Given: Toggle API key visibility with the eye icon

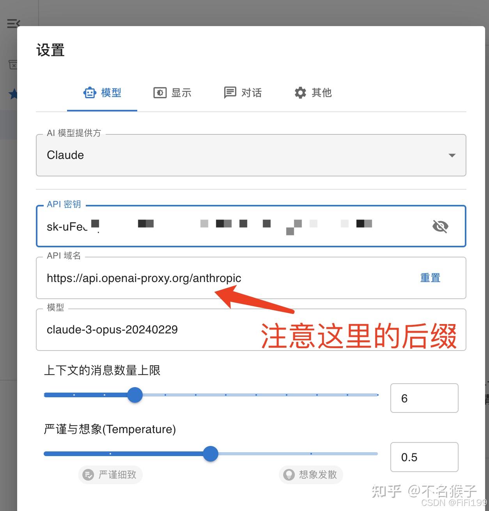Looking at the screenshot, I should point(440,226).
